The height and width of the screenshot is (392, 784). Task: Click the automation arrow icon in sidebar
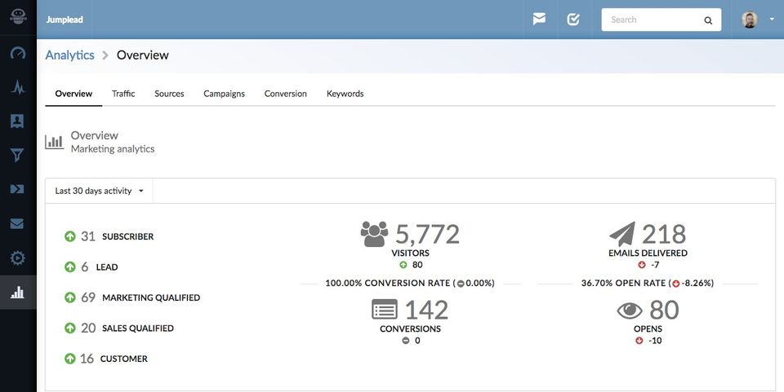tap(18, 189)
